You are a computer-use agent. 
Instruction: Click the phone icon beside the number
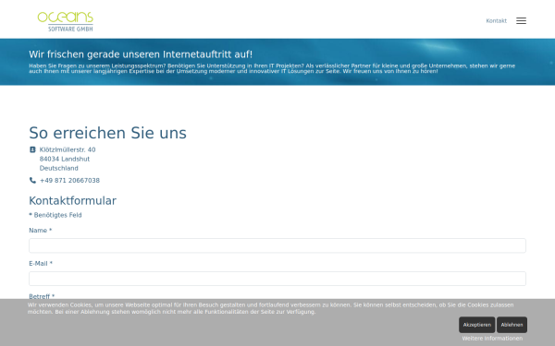[x=32, y=181]
